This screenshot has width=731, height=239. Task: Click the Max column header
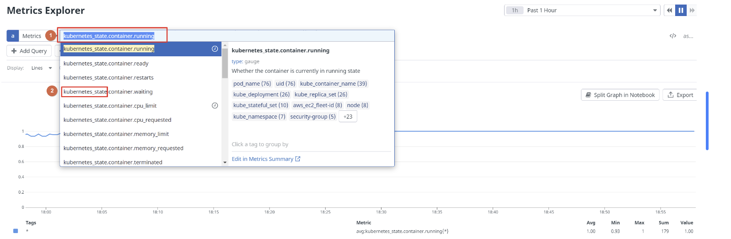click(639, 223)
